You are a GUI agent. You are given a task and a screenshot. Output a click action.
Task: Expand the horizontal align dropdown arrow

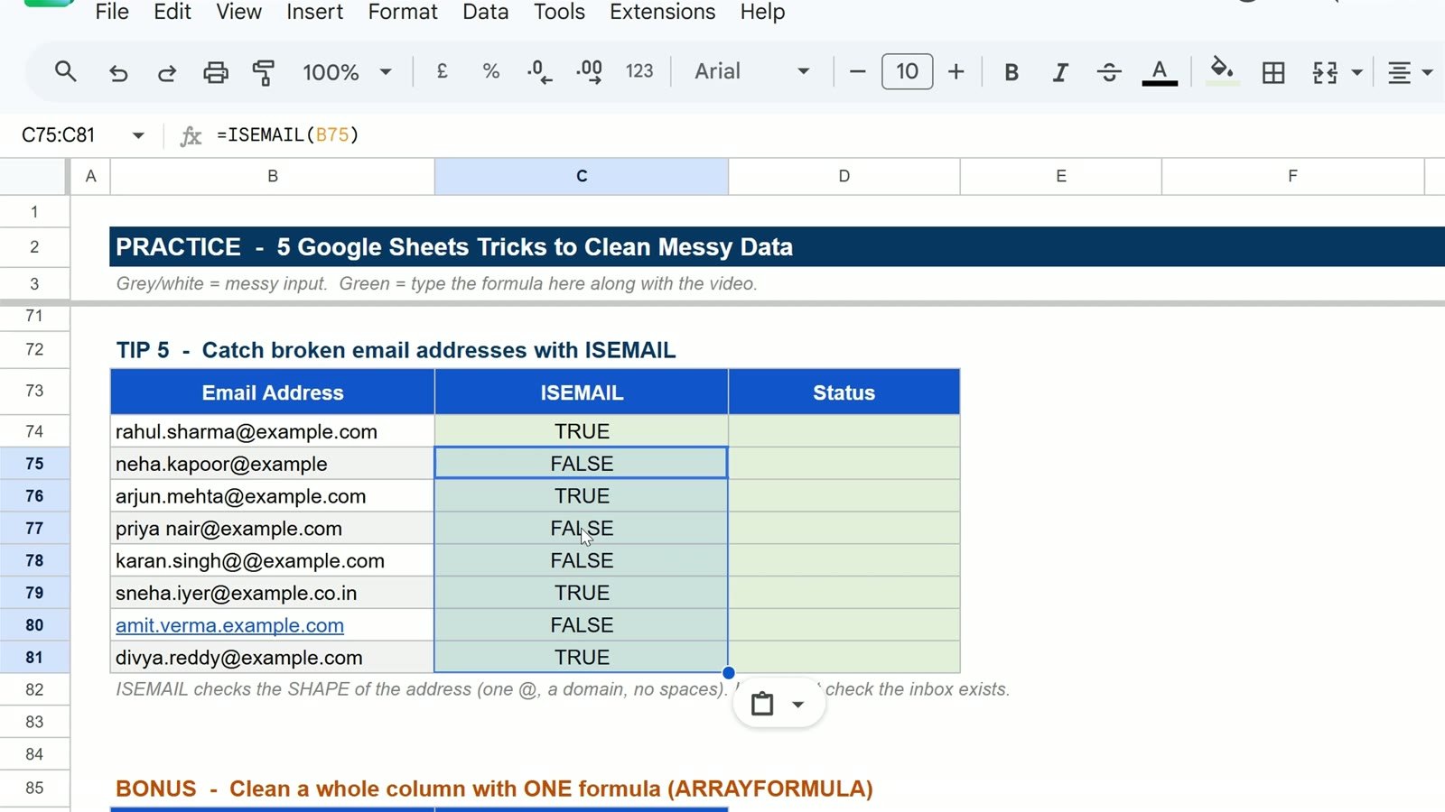[x=1428, y=72]
